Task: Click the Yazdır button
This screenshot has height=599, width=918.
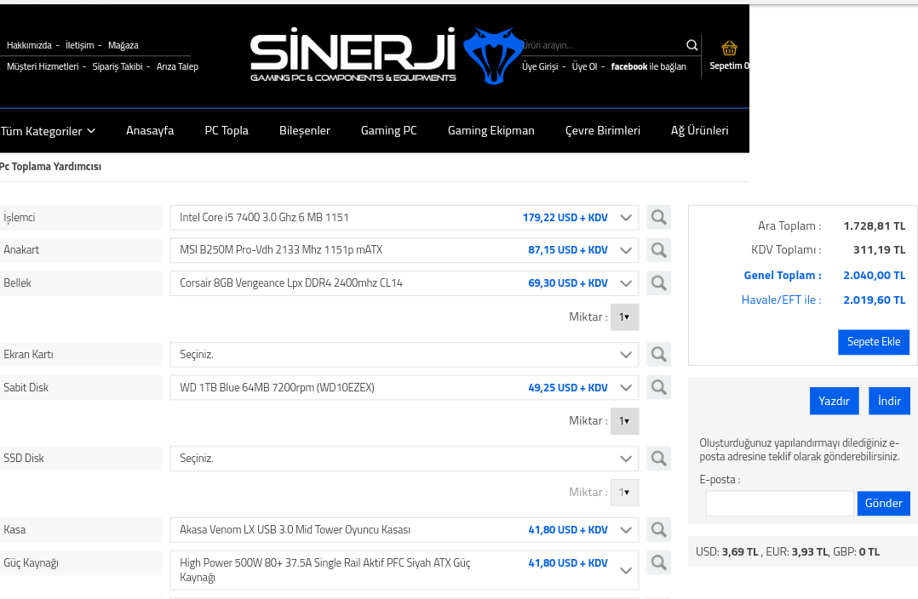Action: click(834, 401)
